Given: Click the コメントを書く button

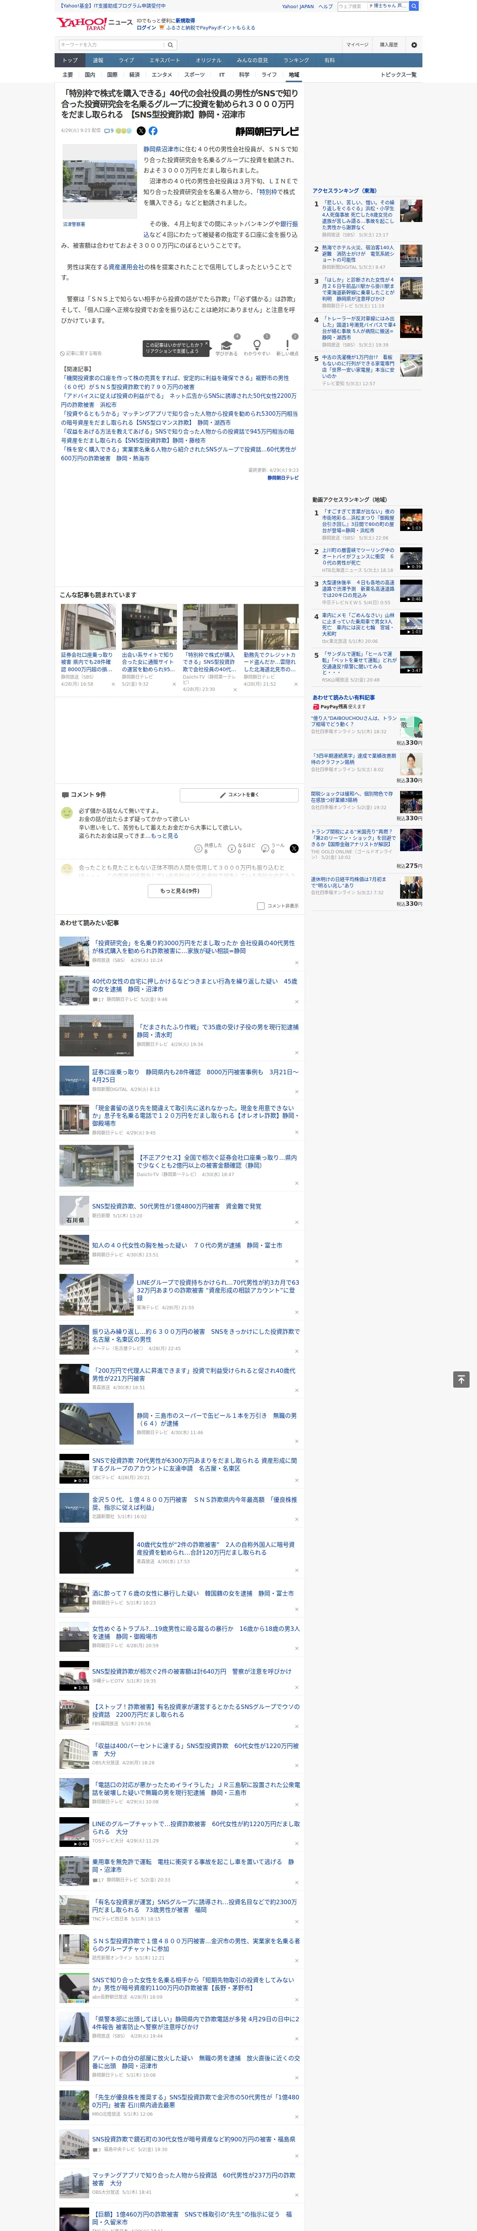Looking at the screenshot, I should (239, 794).
